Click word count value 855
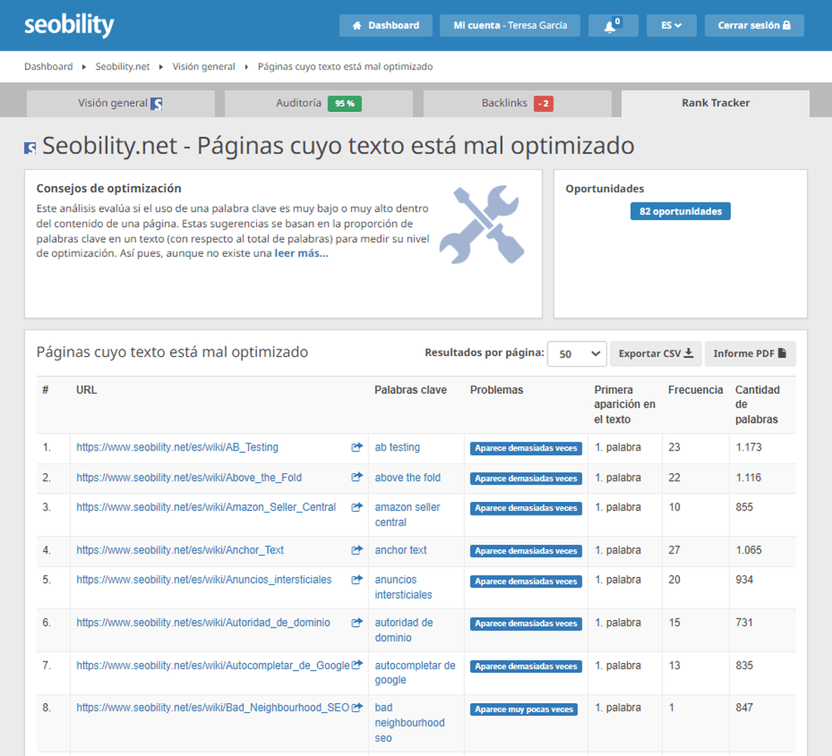Image resolution: width=832 pixels, height=756 pixels. point(744,507)
